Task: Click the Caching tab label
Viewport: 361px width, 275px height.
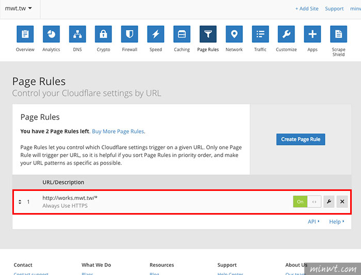Action: pos(182,50)
